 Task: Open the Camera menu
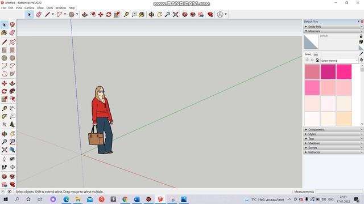(x=29, y=8)
